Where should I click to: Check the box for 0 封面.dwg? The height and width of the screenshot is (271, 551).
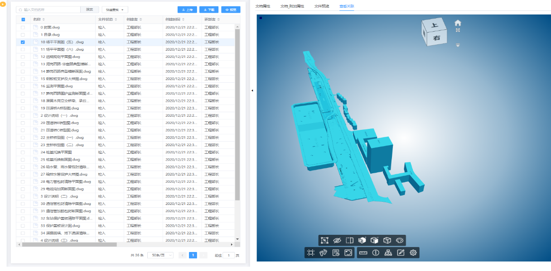coord(23,28)
